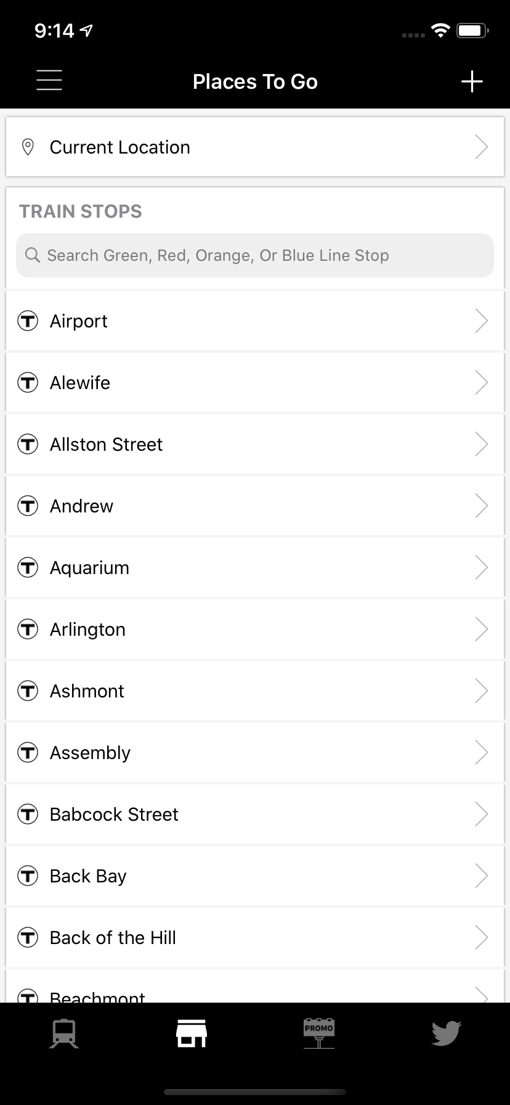Tap the T logo beside Assembly
The height and width of the screenshot is (1105, 510).
28,753
